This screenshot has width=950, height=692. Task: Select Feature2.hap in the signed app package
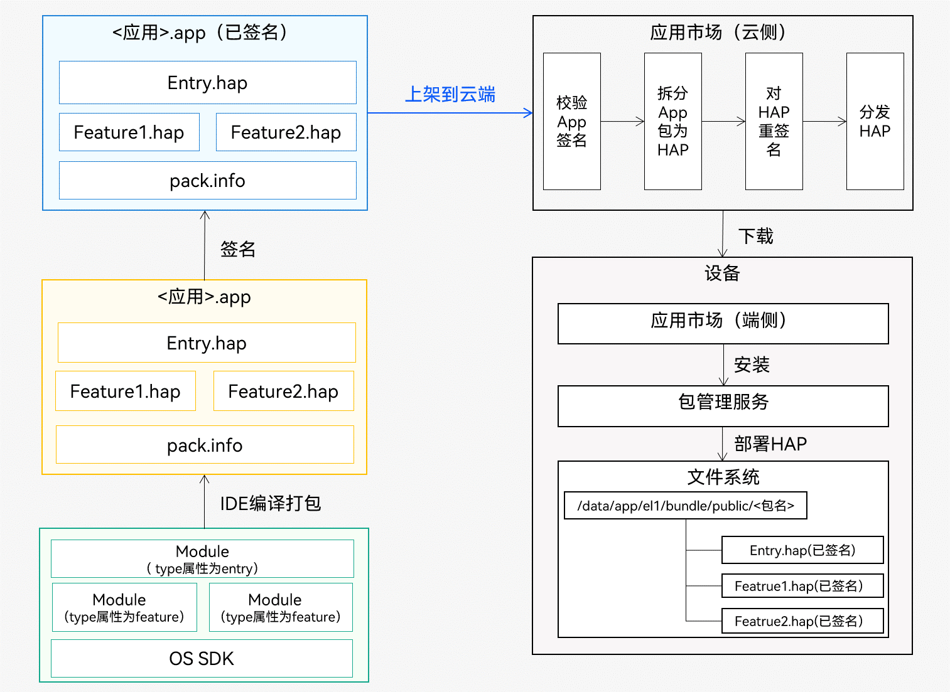286,132
